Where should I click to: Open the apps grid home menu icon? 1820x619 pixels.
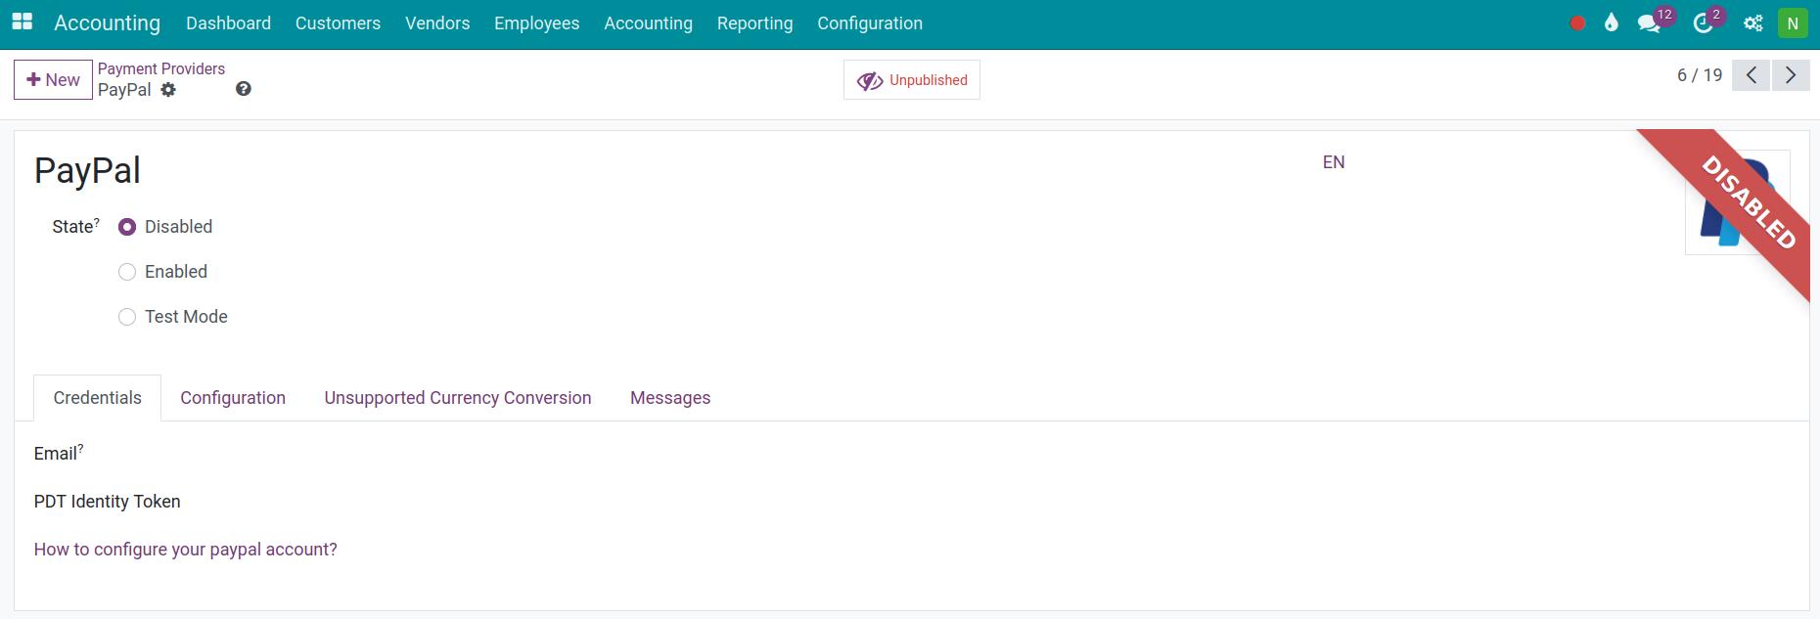(22, 22)
